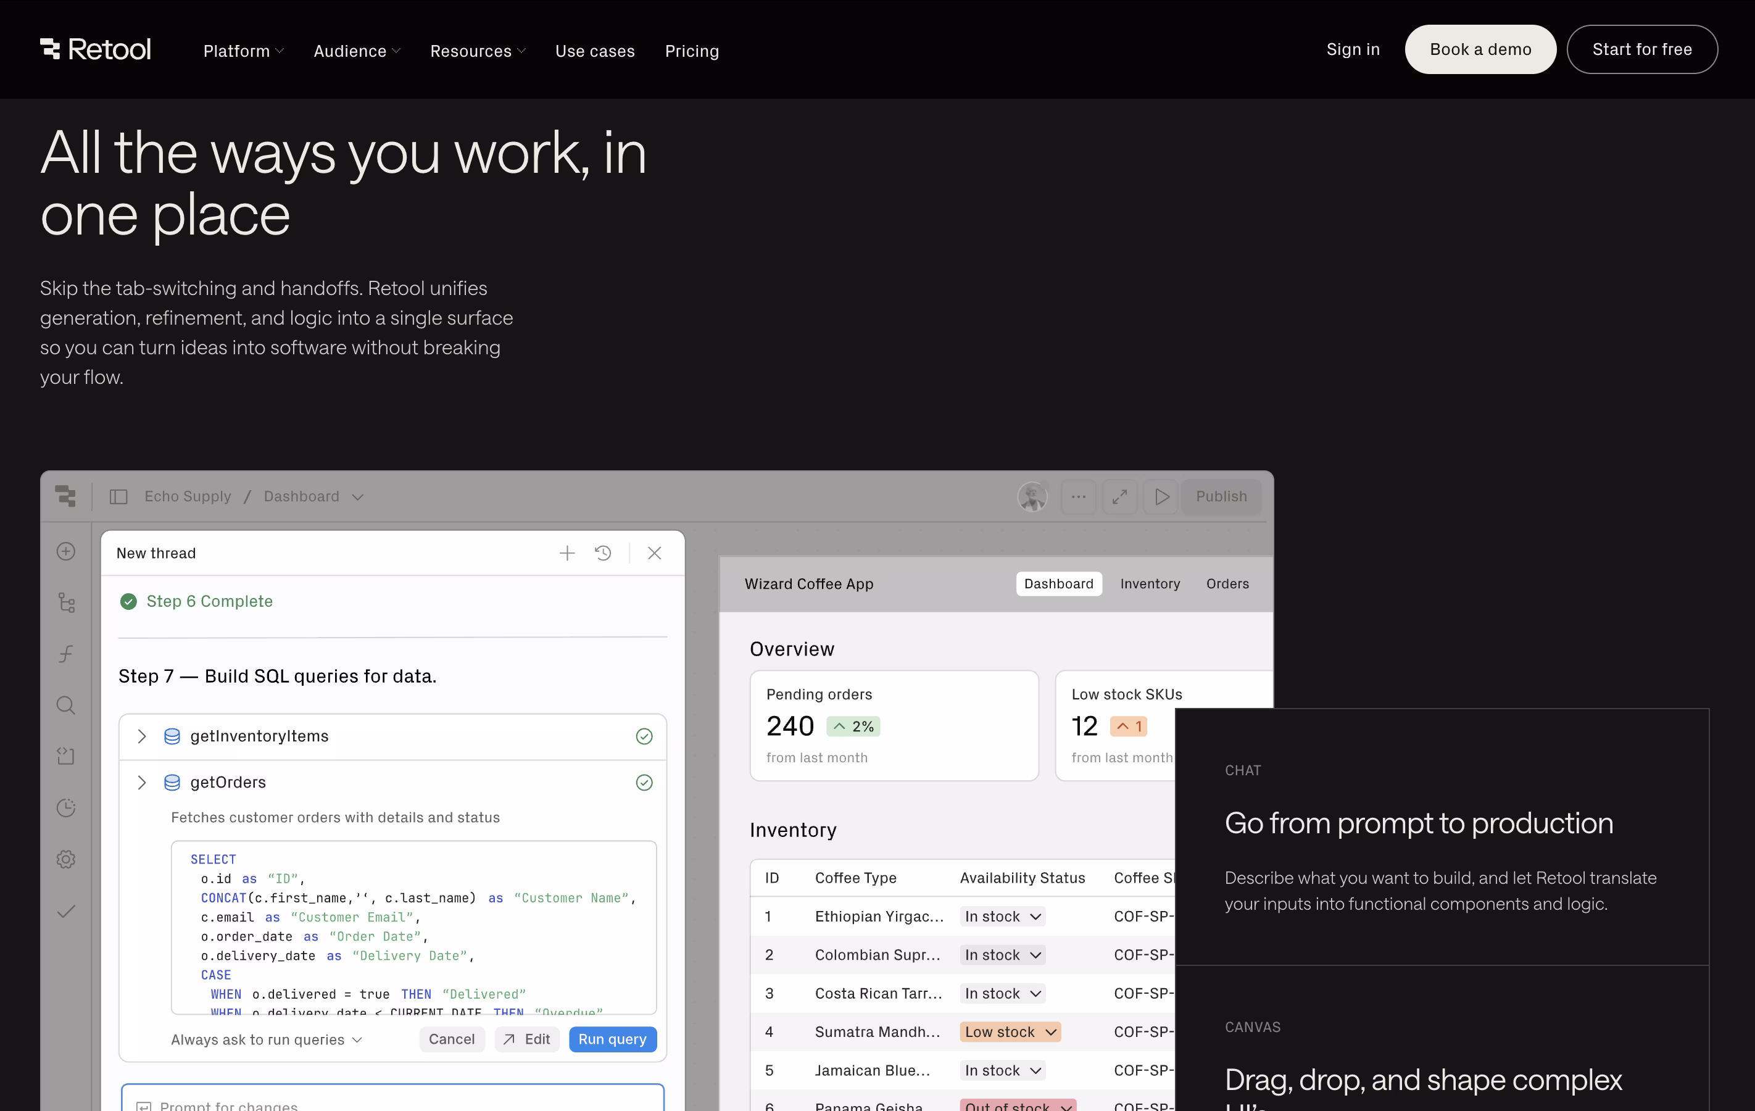Click the Book a demo button
Image resolution: width=1755 pixels, height=1111 pixels.
(1480, 49)
